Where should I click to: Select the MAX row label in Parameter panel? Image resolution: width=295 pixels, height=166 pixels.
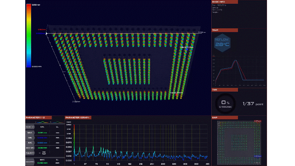30,132
